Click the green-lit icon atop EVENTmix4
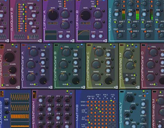This screenshot has width=164, height=128. click(x=67, y=92)
